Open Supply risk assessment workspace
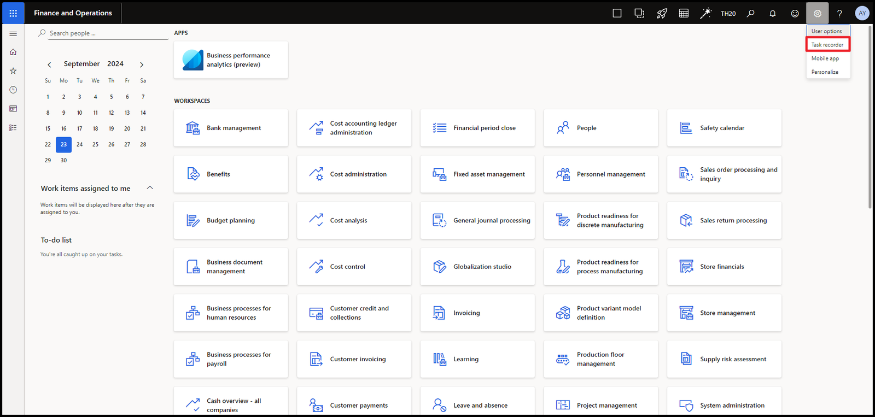The image size is (875, 417). 724,359
